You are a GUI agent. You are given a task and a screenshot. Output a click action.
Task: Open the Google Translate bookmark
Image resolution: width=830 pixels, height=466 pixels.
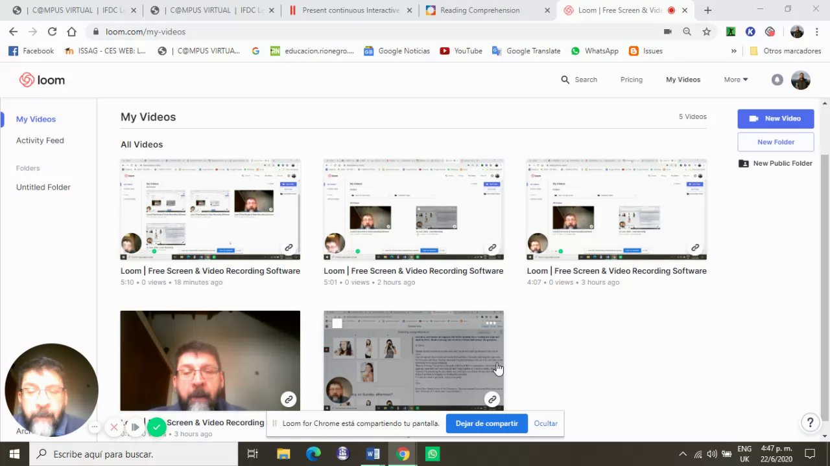(x=527, y=51)
